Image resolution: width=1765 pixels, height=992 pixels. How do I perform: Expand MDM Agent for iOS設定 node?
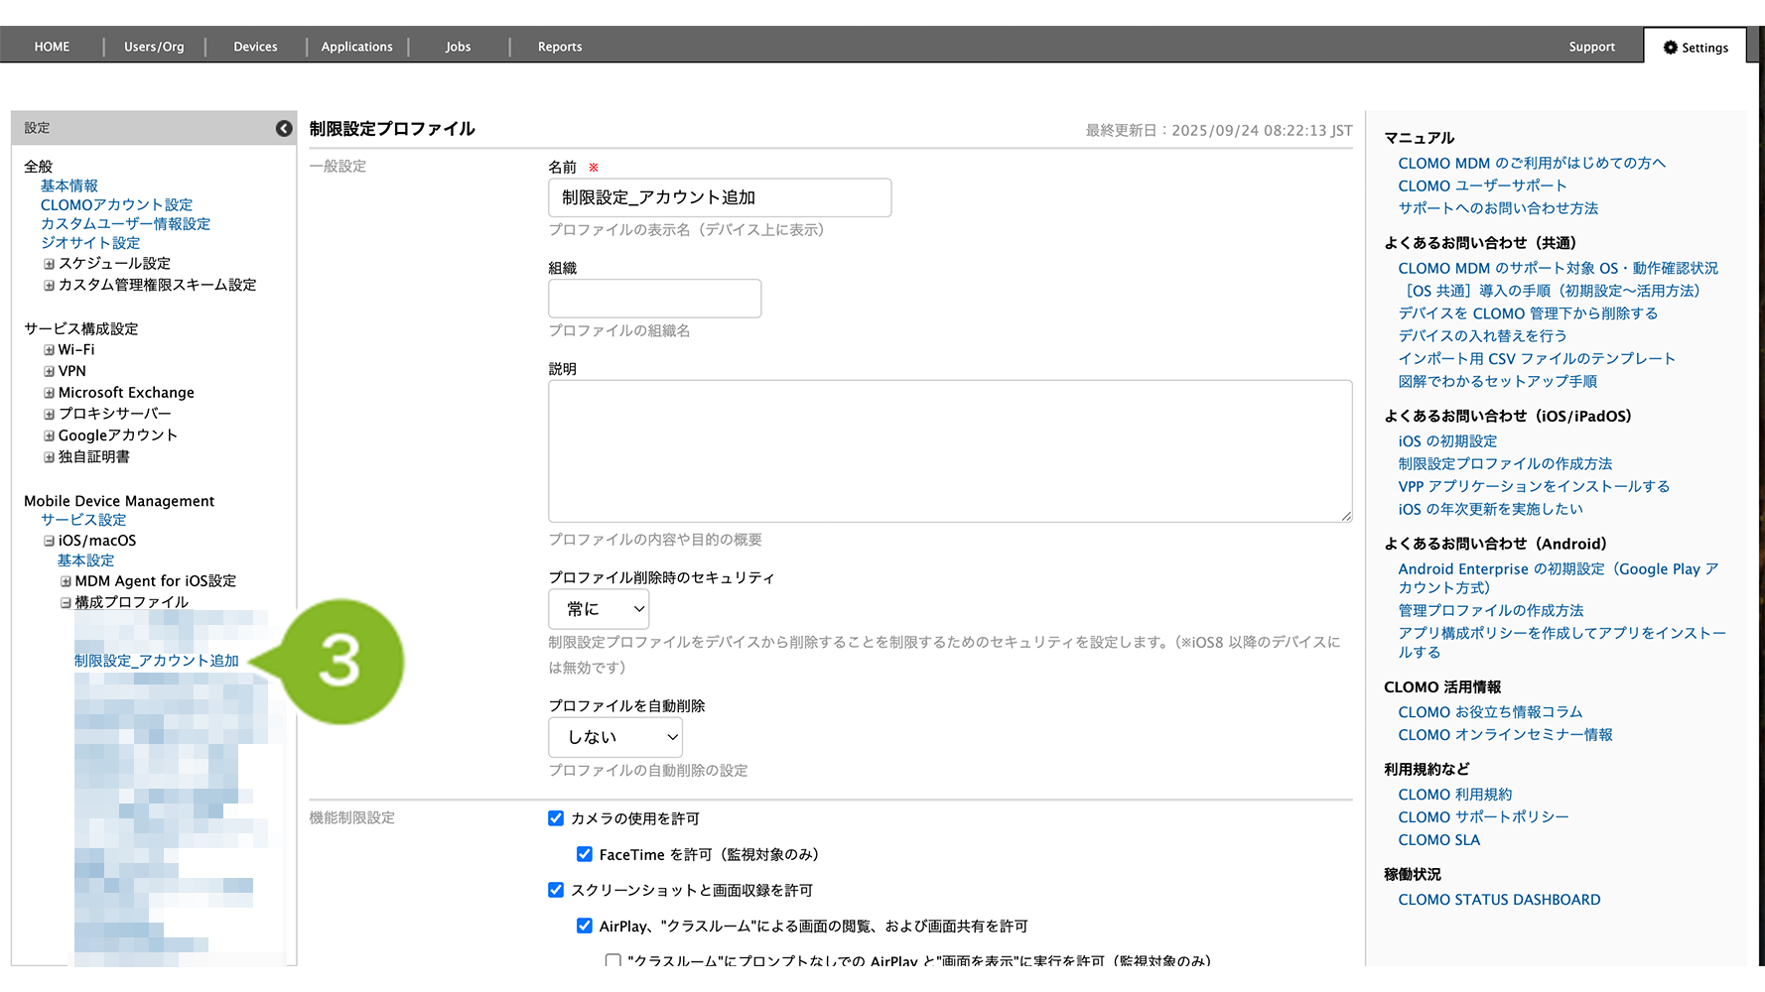pyautogui.click(x=66, y=581)
